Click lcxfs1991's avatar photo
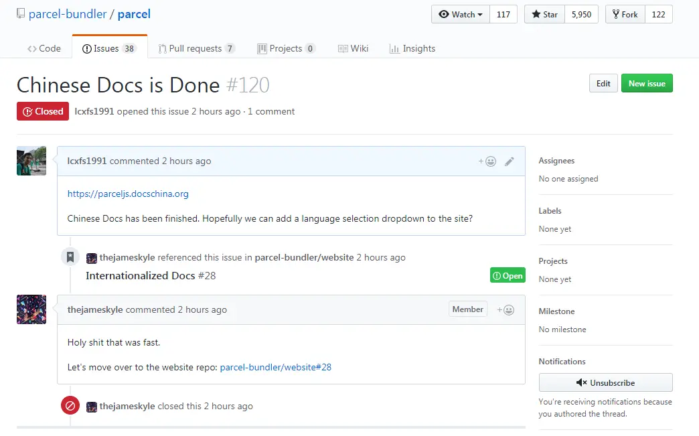The image size is (699, 436). (31, 161)
